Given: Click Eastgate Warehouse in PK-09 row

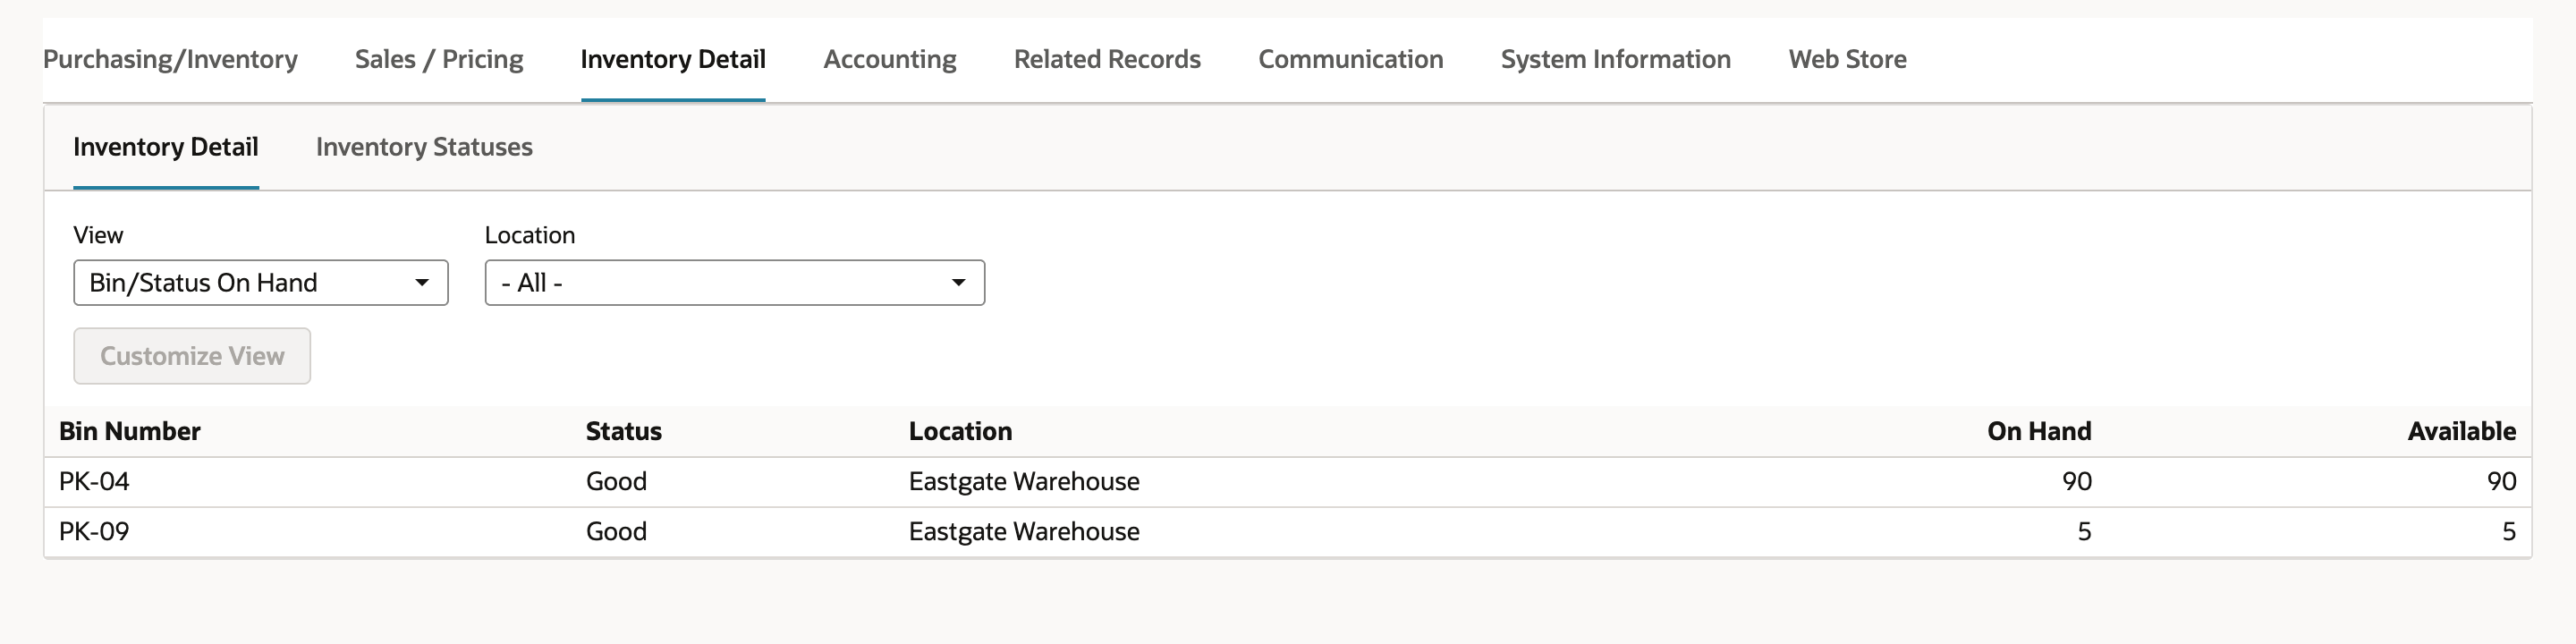Looking at the screenshot, I should 1024,531.
